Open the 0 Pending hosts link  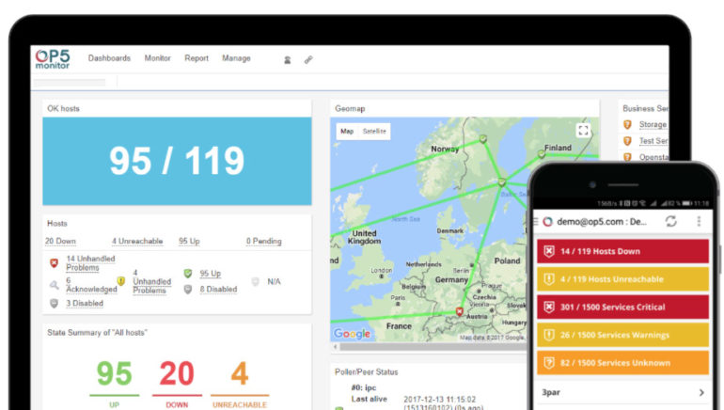pyautogui.click(x=263, y=241)
